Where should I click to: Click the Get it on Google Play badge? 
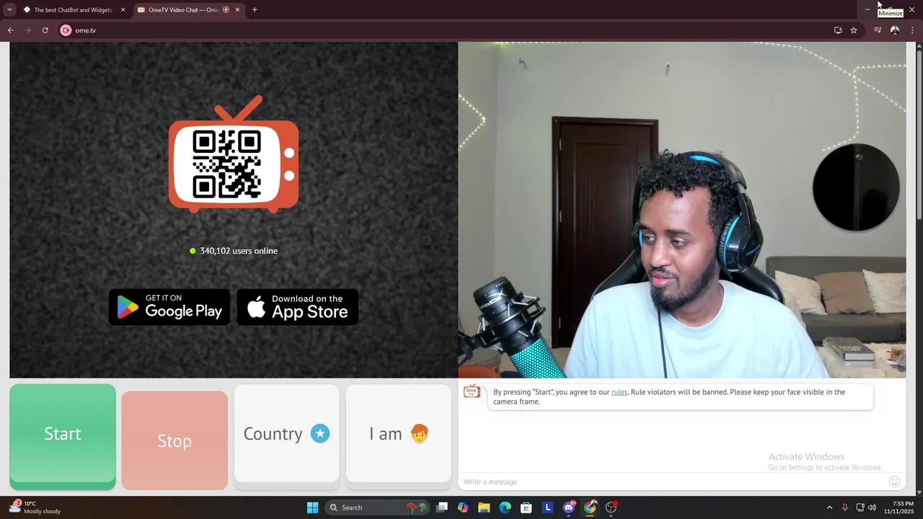(x=169, y=307)
